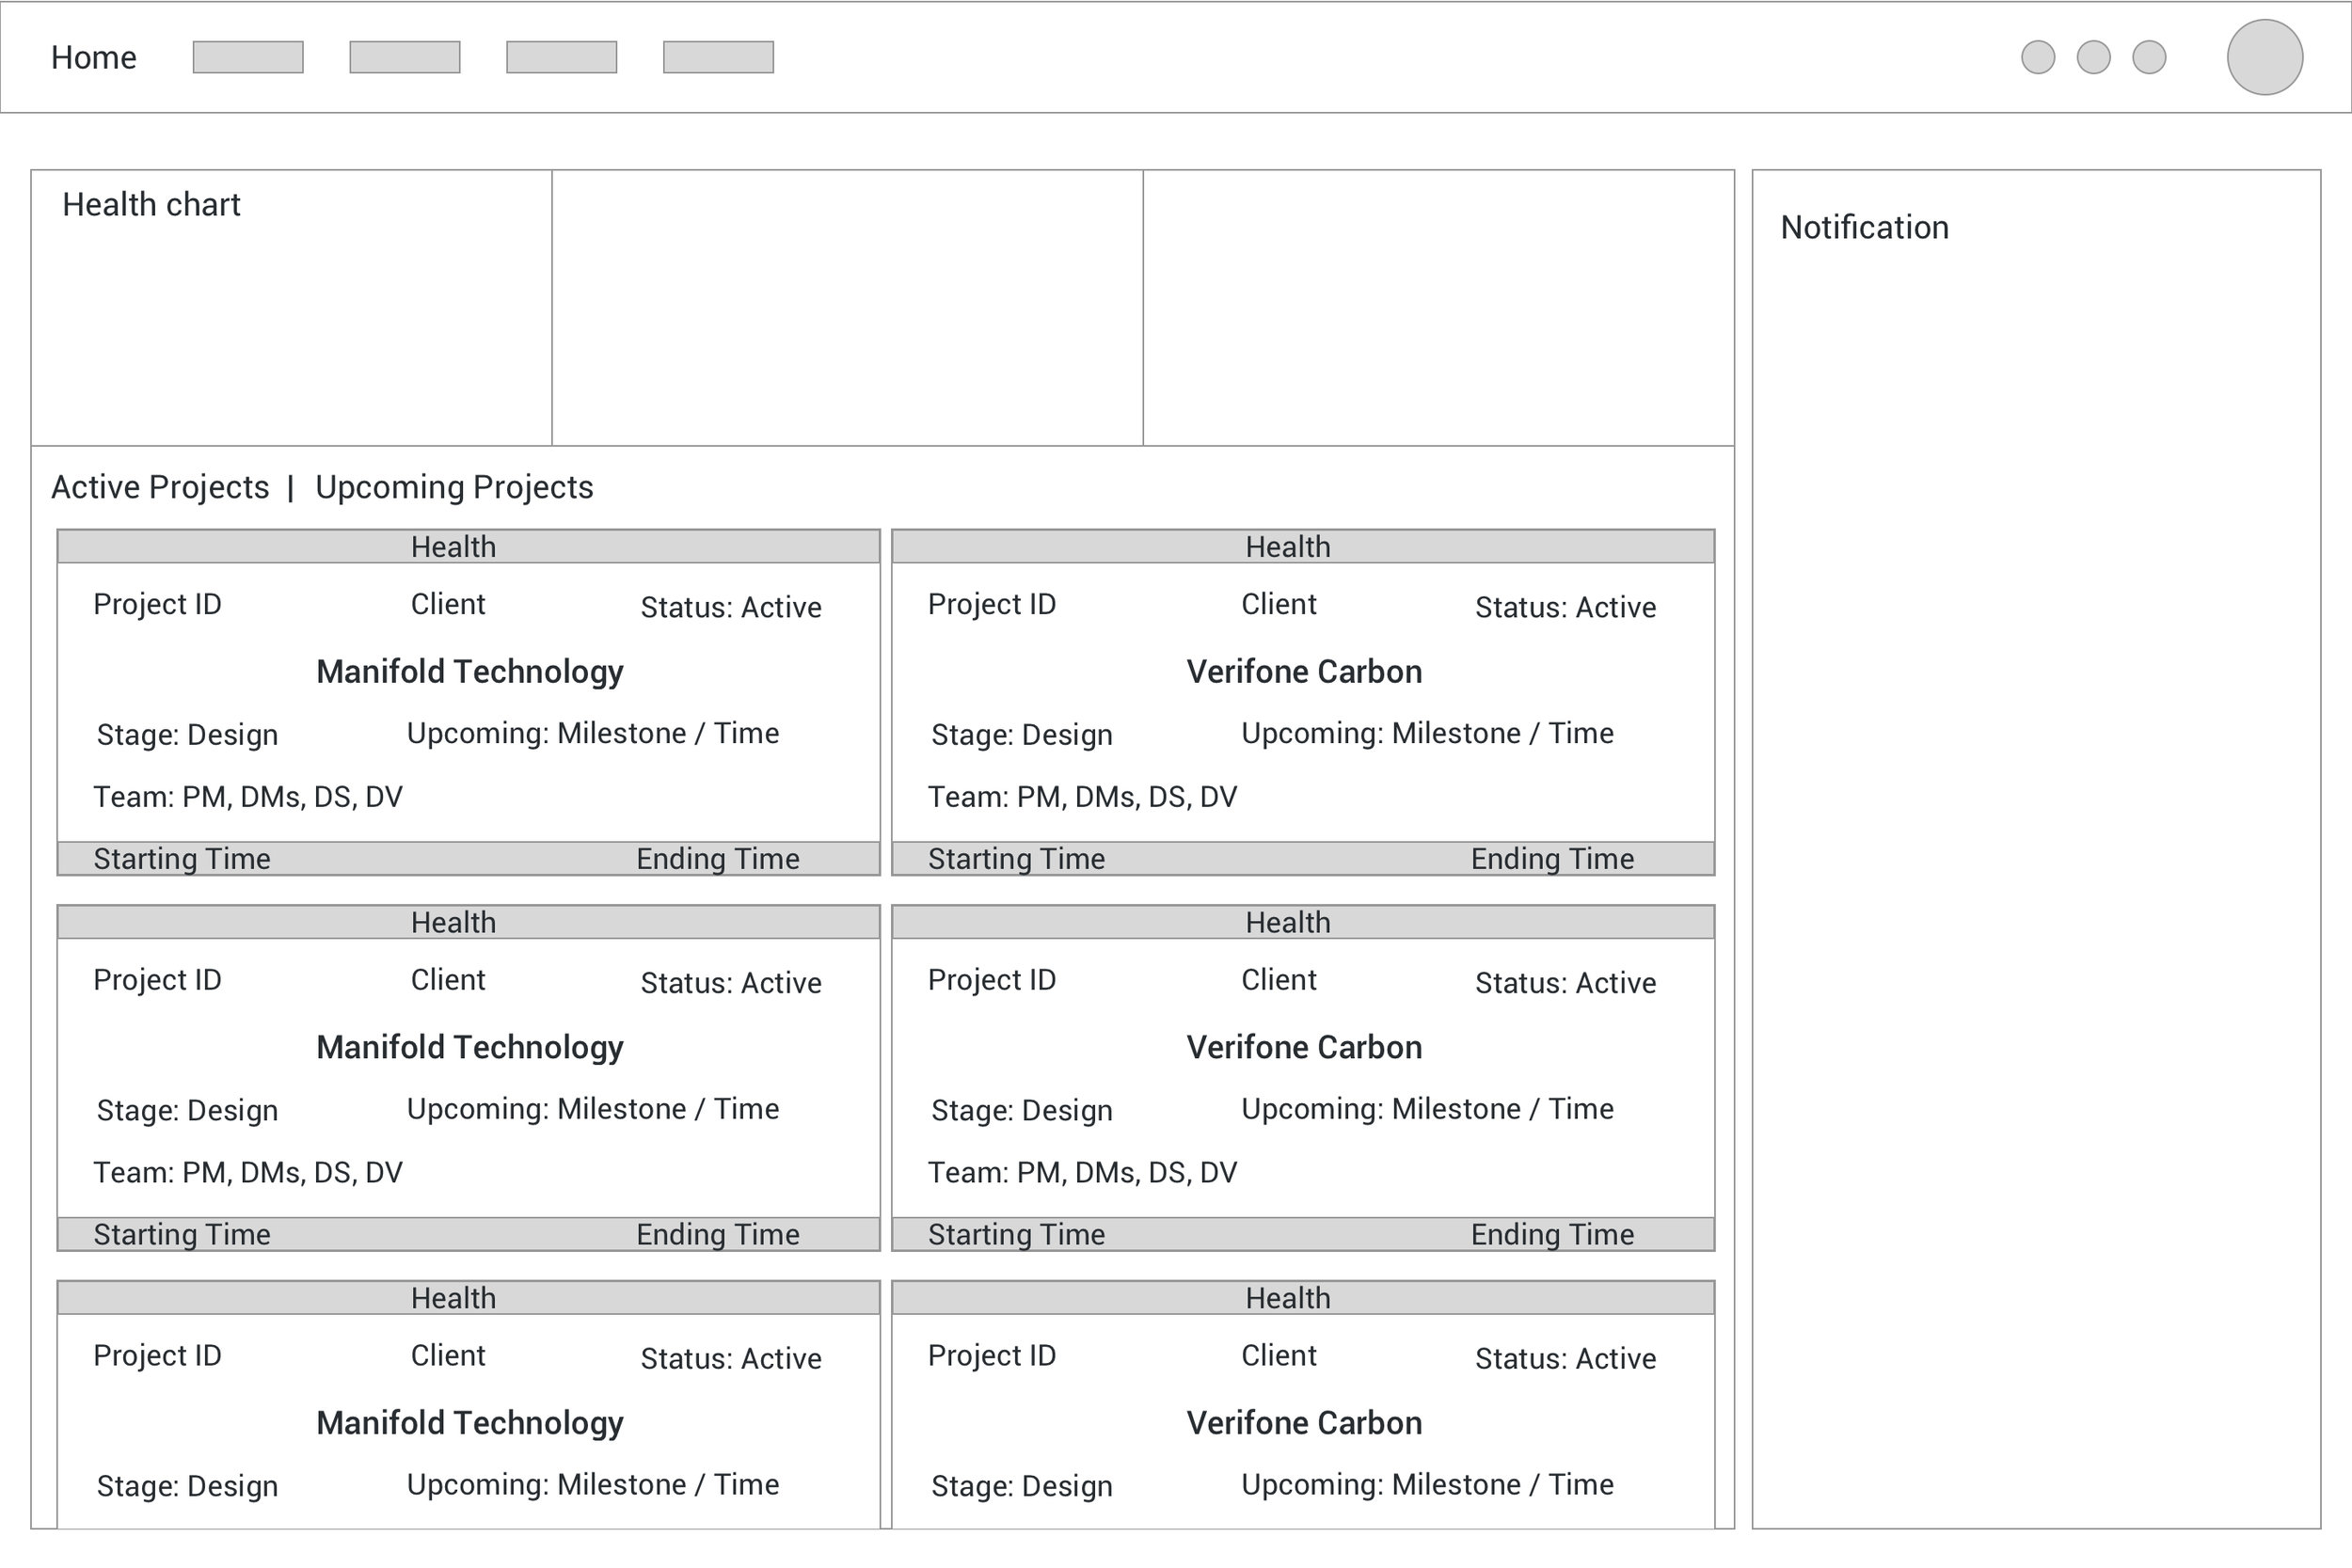2352x1568 pixels.
Task: Open the first Manifold Technology project title
Action: click(470, 671)
